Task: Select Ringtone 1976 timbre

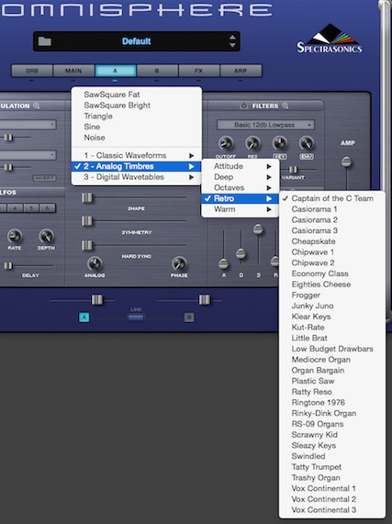Action: [x=332, y=402]
